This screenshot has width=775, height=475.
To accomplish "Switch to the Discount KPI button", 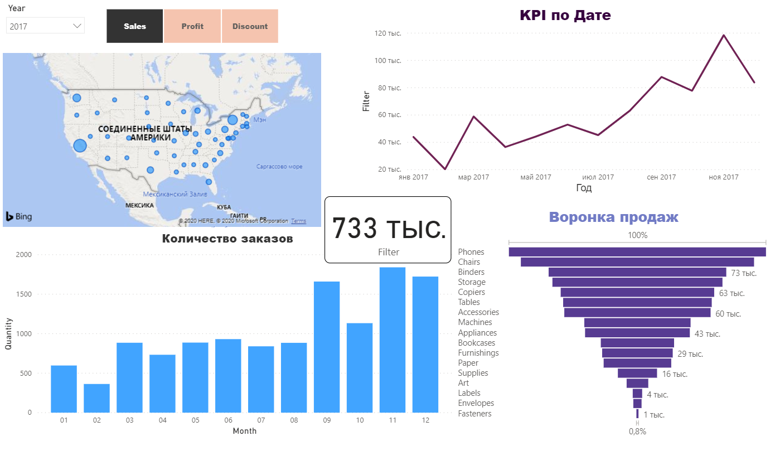I will point(250,26).
